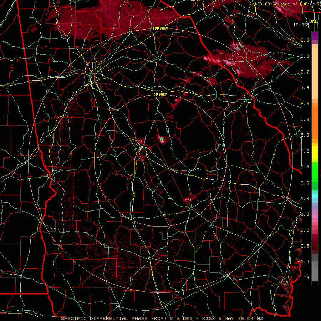
Task: Click the -0.5 value on the scale
Action: [304, 246]
